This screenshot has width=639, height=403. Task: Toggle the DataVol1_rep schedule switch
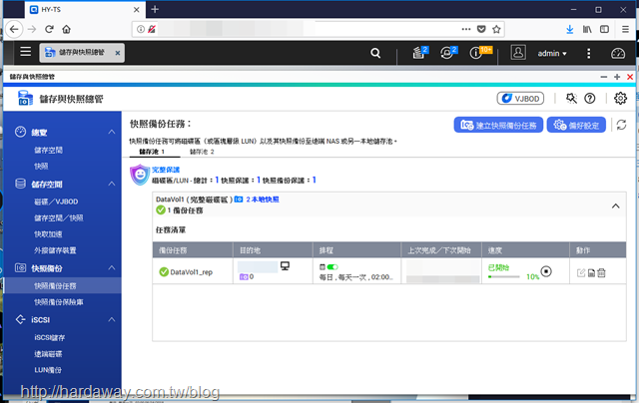click(332, 267)
